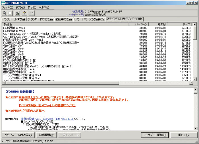Select row RC断面計算 Ver.4
The height and width of the screenshot is (144, 199).
coord(97,28)
